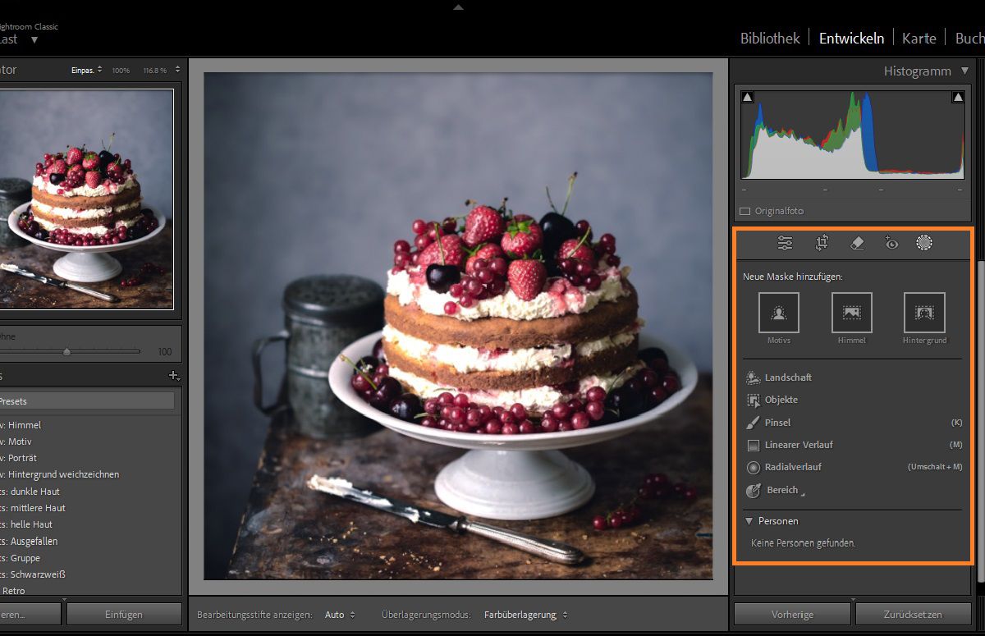This screenshot has width=985, height=636.
Task: Click the Zurücksetzen button
Action: (914, 615)
